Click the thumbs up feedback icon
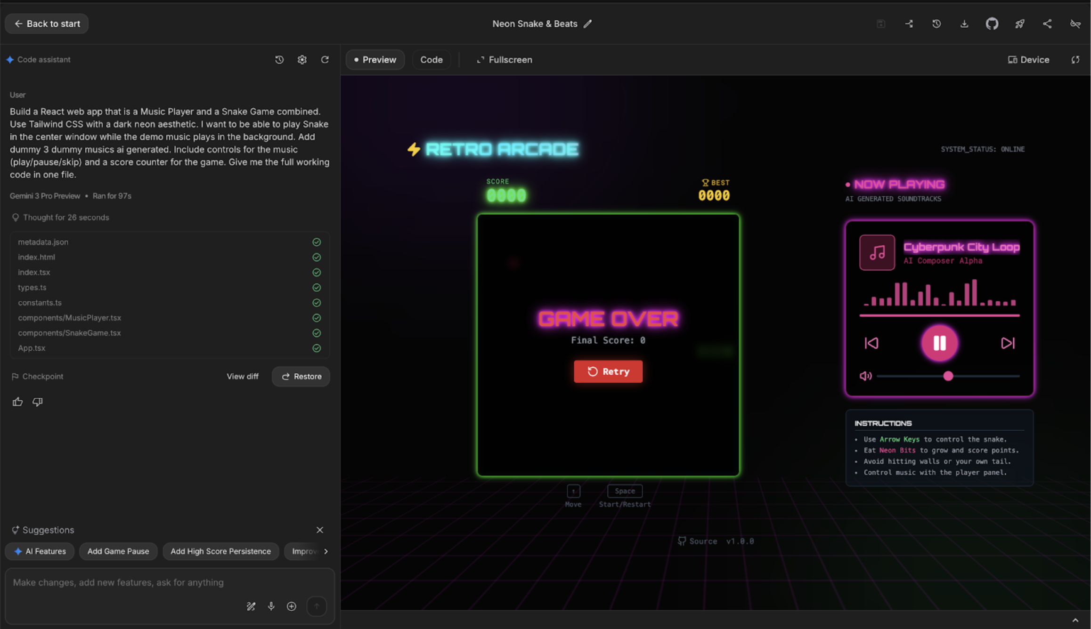This screenshot has height=629, width=1091. point(17,402)
